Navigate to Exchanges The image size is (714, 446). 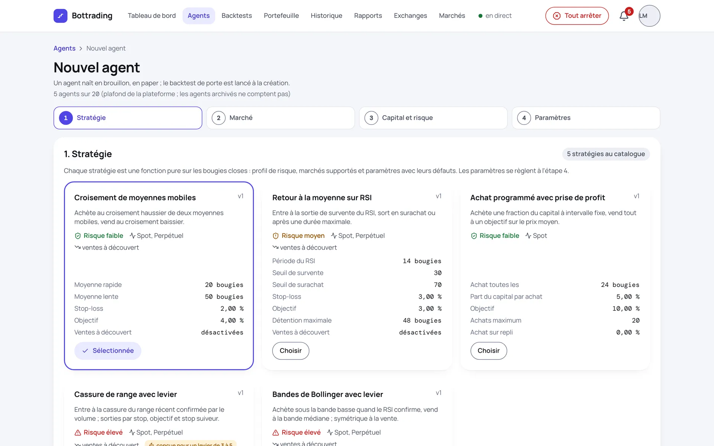[410, 16]
